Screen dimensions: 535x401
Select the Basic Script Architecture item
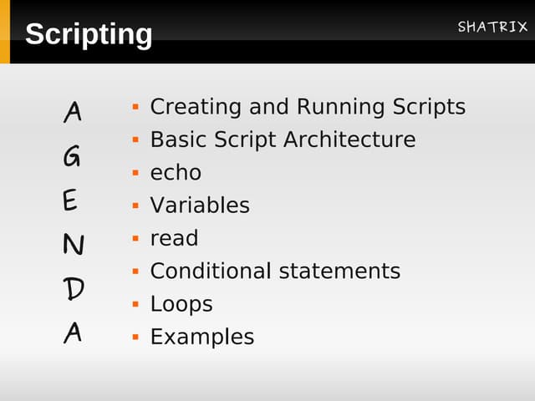point(283,140)
